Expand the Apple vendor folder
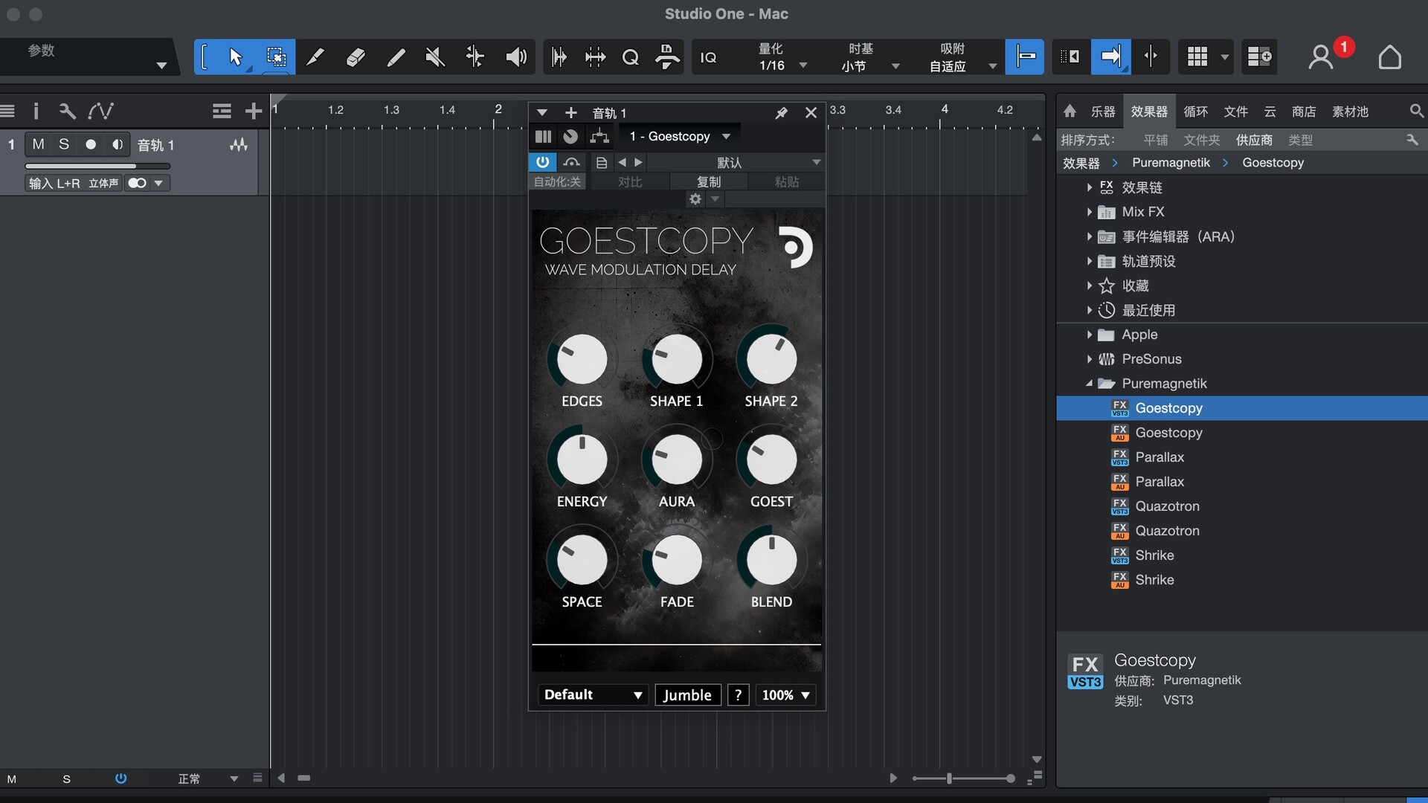 click(1089, 335)
